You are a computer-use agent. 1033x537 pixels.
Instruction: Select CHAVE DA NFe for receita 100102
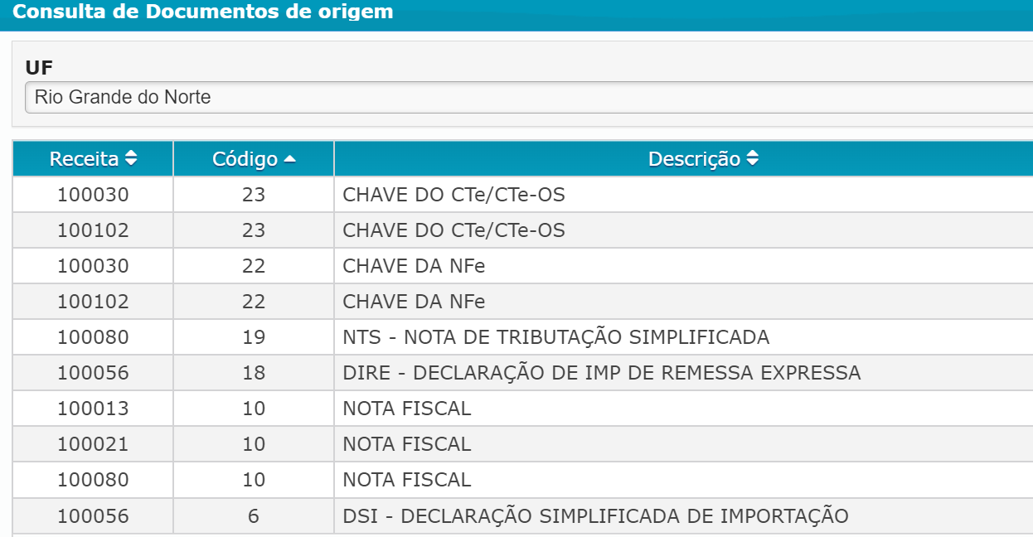coord(414,302)
